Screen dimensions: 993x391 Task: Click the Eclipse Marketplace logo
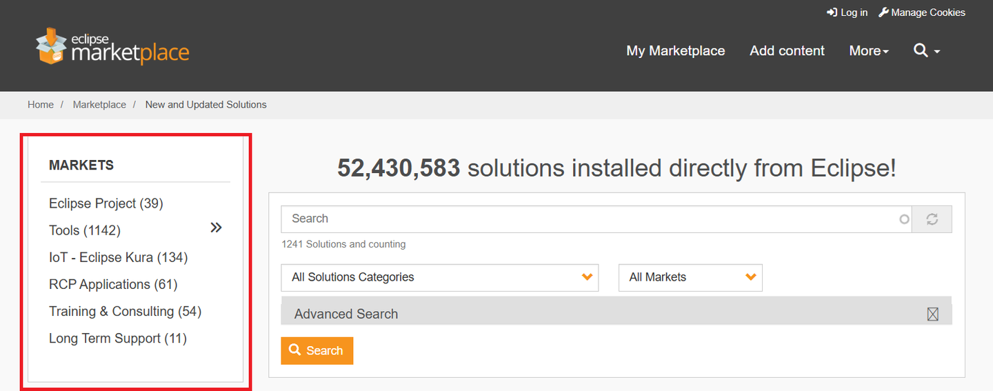113,47
